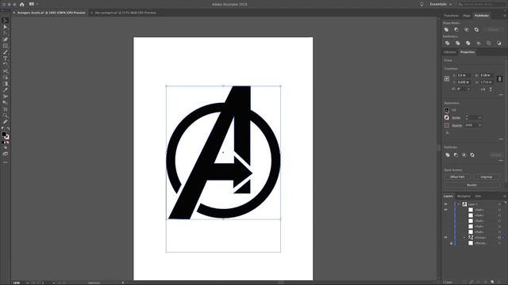This screenshot has height=285, width=508.
Task: Open Edit Toolbar three-dots button
Action: (x=6, y=162)
